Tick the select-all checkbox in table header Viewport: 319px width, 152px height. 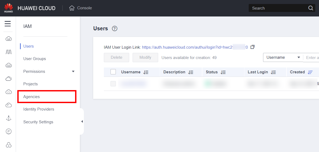113,72
